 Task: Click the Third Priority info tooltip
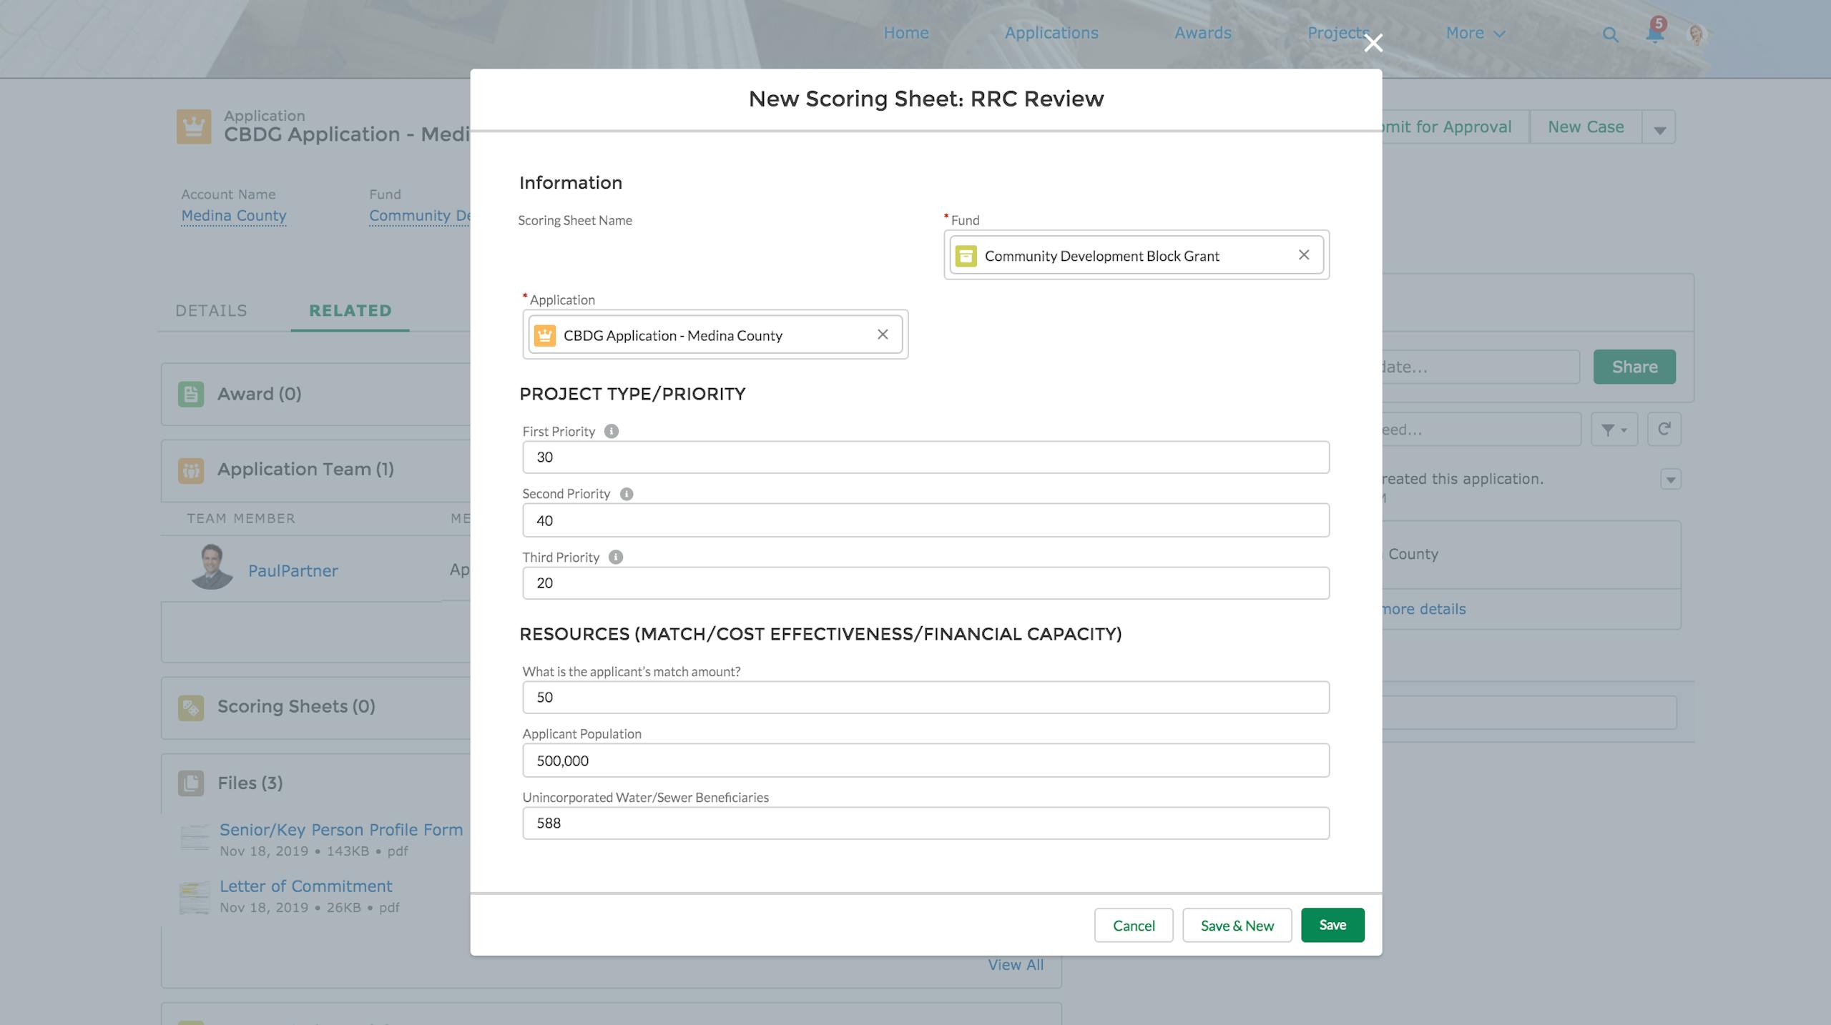[x=616, y=557]
